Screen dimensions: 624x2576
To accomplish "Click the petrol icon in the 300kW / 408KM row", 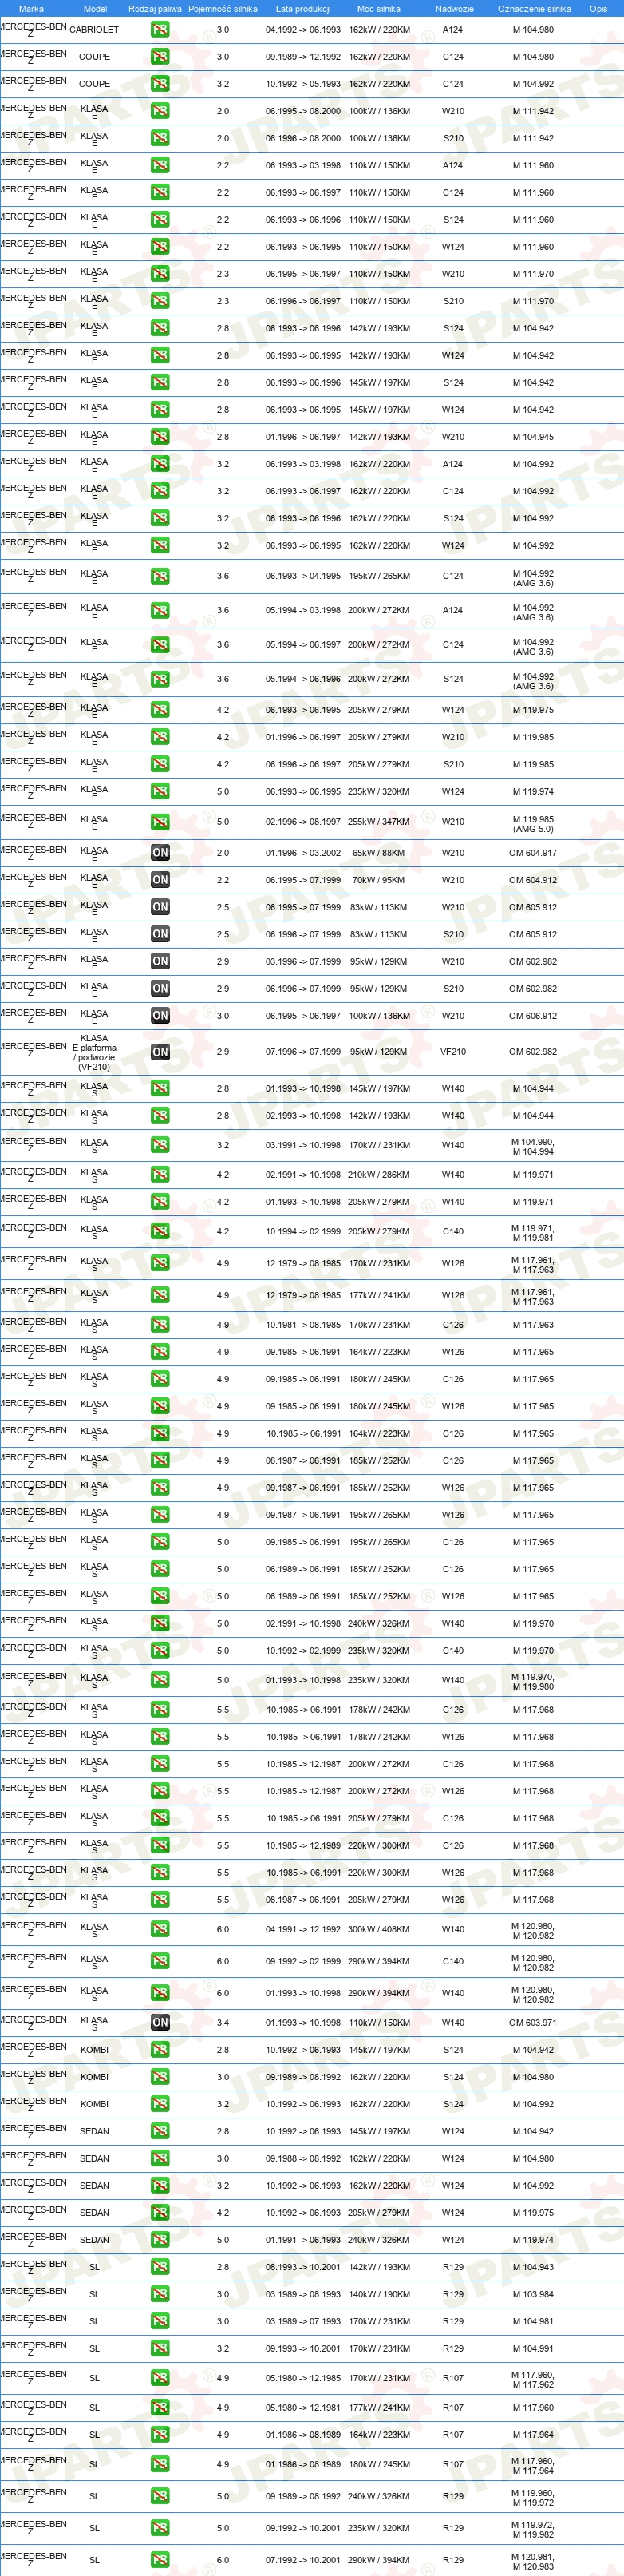I will 160,1930.
